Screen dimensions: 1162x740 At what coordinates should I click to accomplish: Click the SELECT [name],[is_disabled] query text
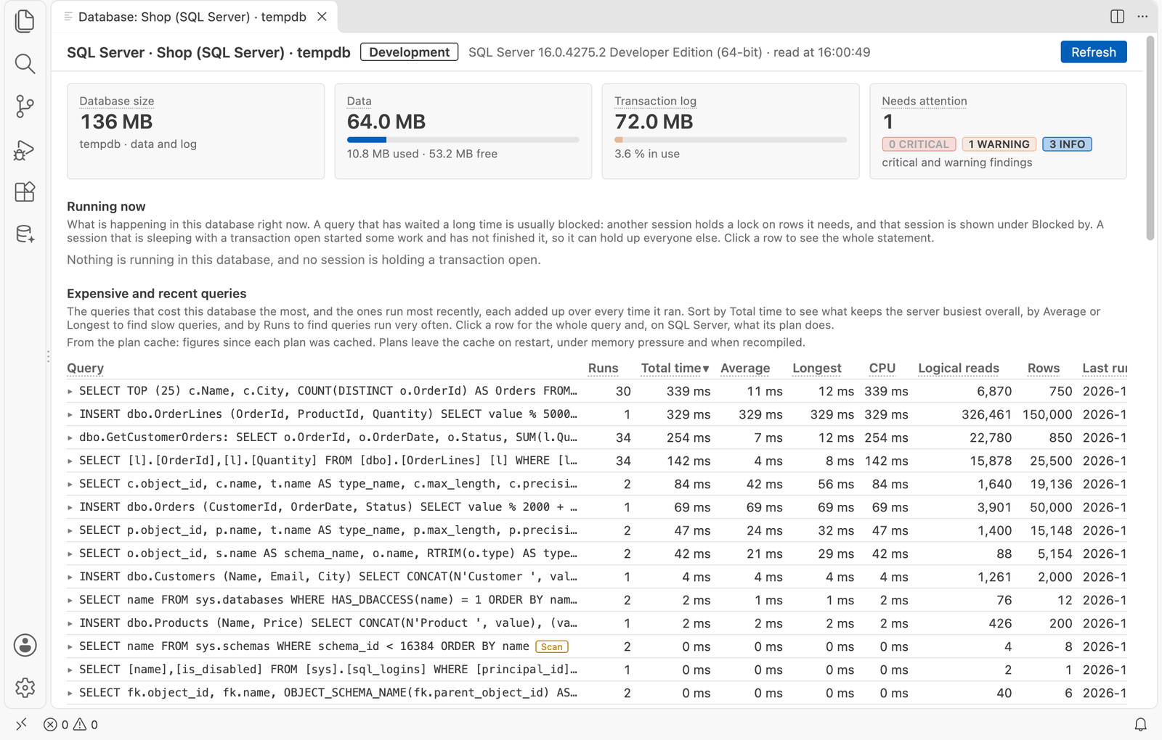click(328, 670)
